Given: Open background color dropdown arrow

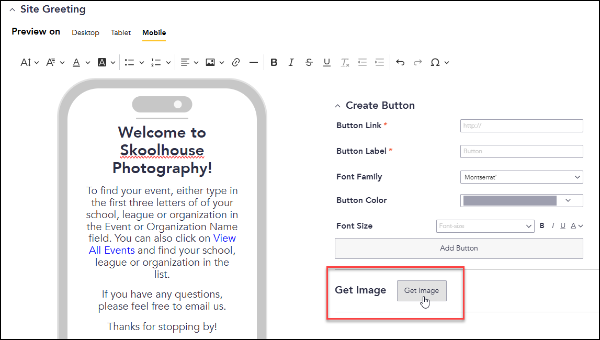Looking at the screenshot, I should click(x=113, y=63).
